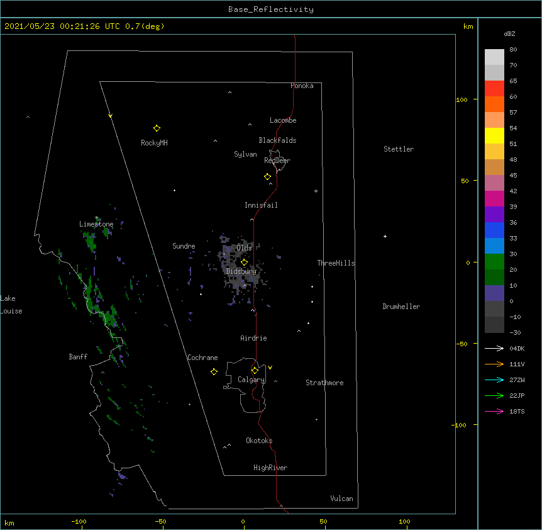The height and width of the screenshot is (530, 542).
Task: Click the -100 tick on horizontal axis
Action: (79, 521)
